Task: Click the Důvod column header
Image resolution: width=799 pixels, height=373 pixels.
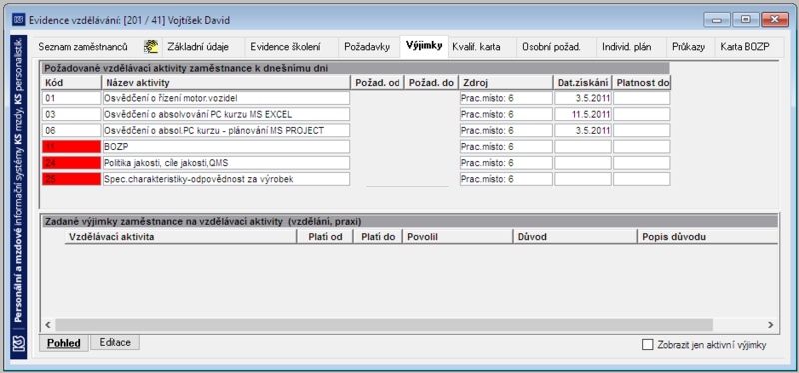Action: tap(575, 237)
